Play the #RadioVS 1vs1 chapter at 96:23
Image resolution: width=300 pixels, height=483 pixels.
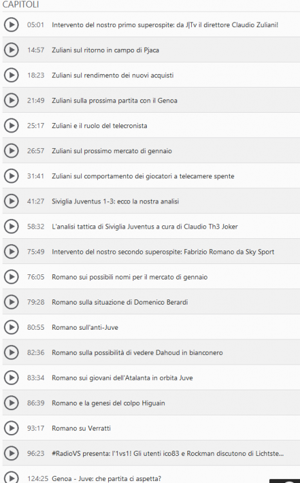click(12, 453)
